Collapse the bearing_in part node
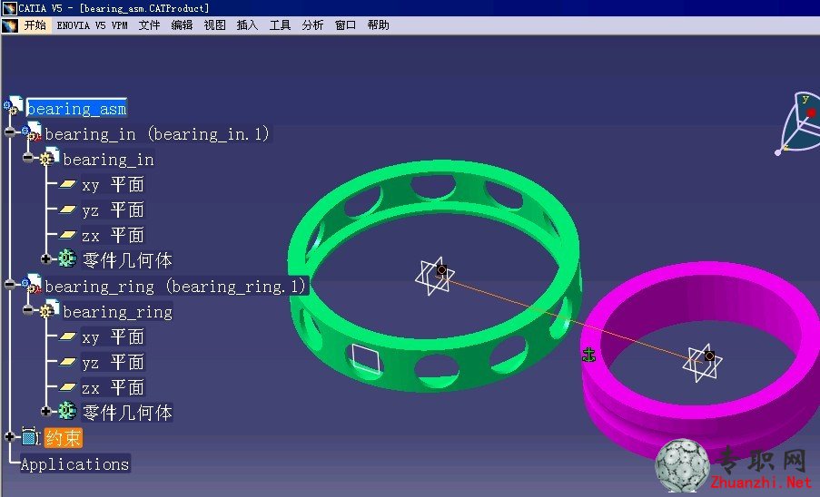 point(28,157)
